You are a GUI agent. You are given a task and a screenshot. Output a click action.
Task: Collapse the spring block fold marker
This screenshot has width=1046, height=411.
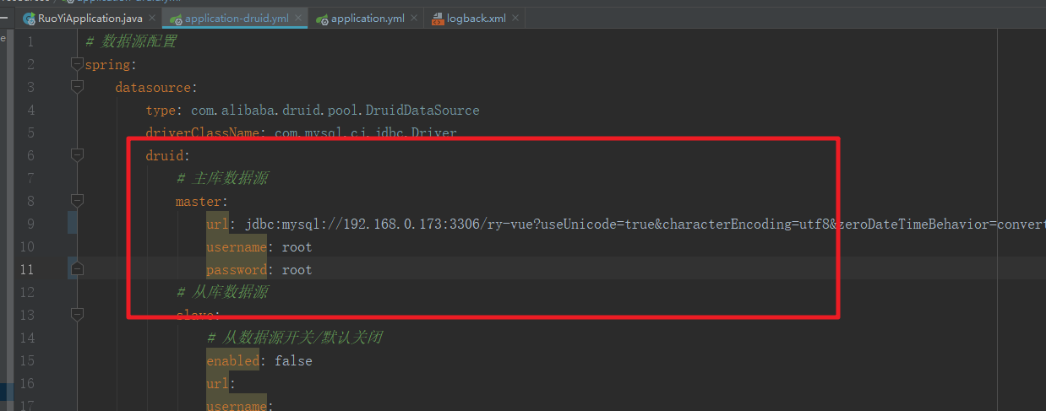point(77,63)
